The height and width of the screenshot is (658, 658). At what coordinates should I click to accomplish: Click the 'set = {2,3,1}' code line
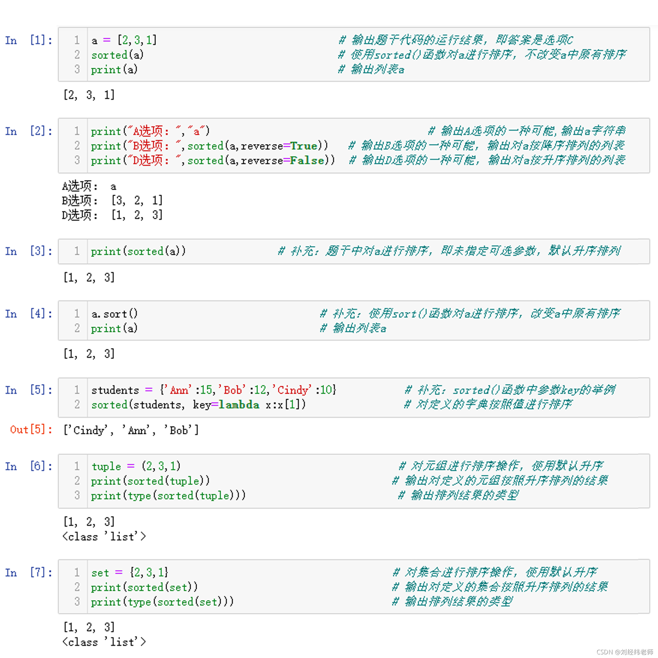click(x=129, y=572)
